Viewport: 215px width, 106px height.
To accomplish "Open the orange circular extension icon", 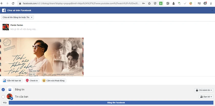I will pyautogui.click(x=191, y=3).
